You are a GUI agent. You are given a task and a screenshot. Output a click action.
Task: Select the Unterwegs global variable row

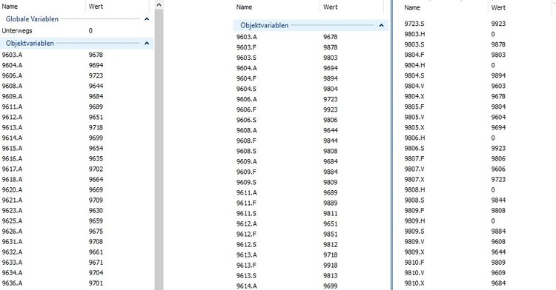[77, 31]
